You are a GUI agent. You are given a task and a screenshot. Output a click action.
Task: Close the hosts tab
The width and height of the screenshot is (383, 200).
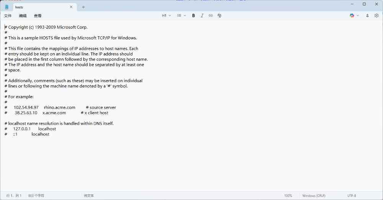coord(71,7)
